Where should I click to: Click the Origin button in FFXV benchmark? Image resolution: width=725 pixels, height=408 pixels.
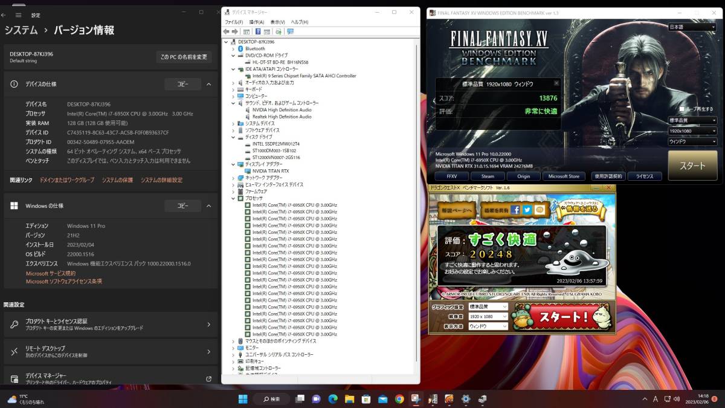coord(523,176)
